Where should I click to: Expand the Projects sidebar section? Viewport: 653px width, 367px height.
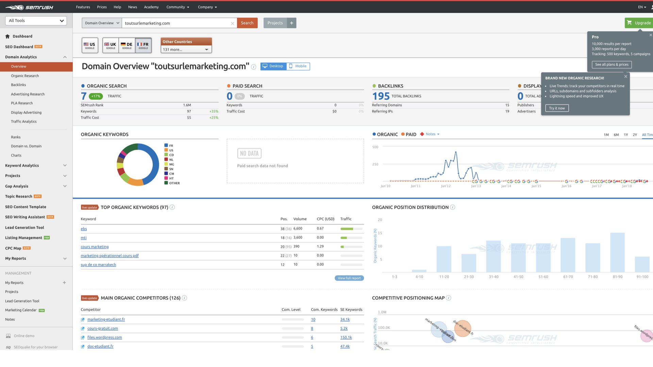click(65, 176)
